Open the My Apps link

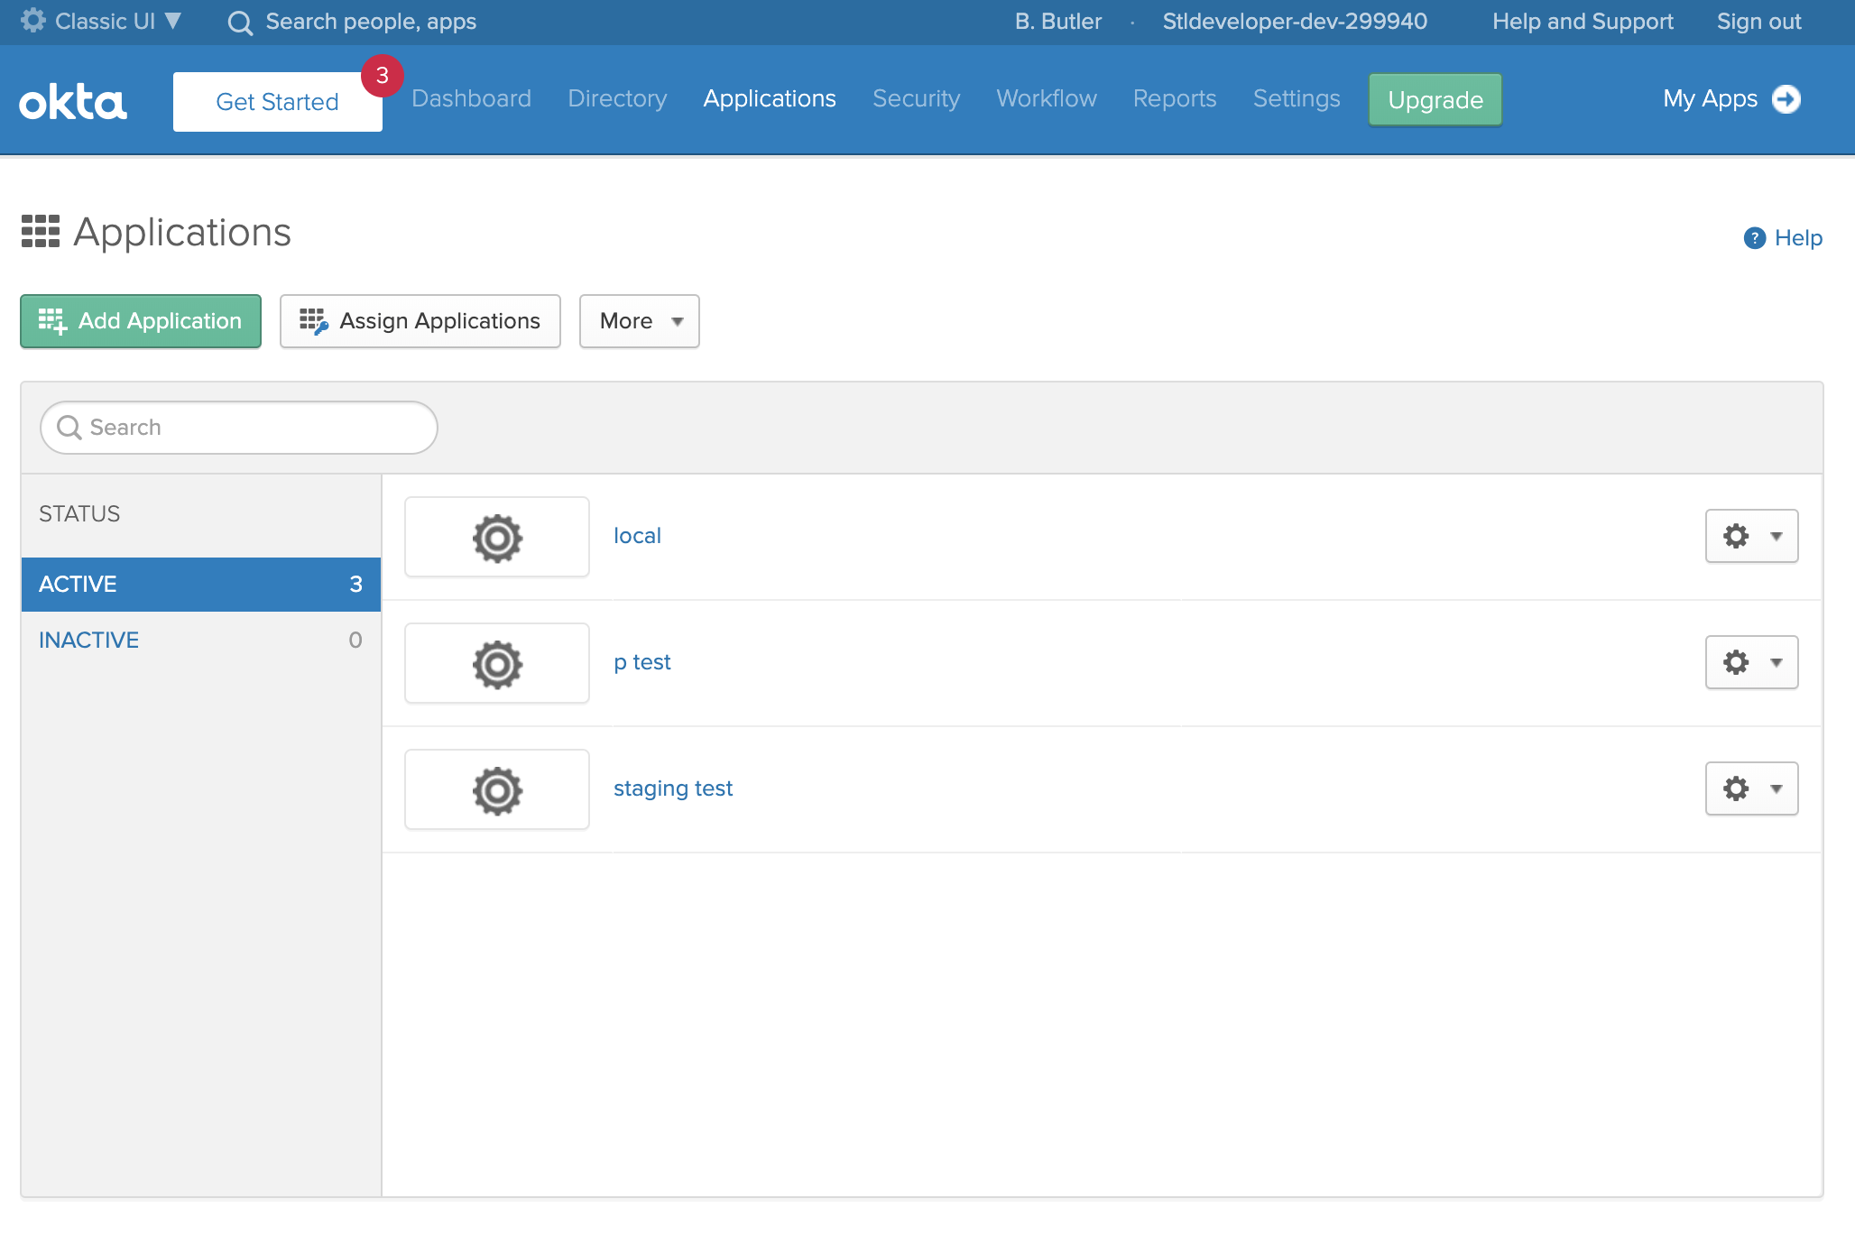(x=1731, y=98)
